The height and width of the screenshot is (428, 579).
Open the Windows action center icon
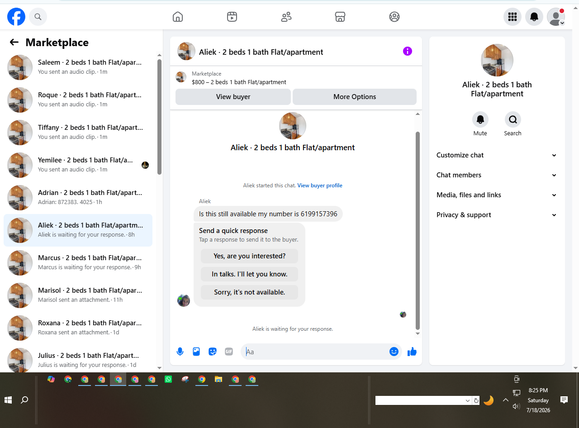click(x=564, y=400)
